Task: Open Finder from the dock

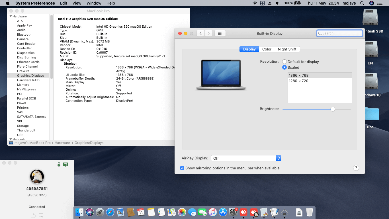Action: tap(79, 212)
